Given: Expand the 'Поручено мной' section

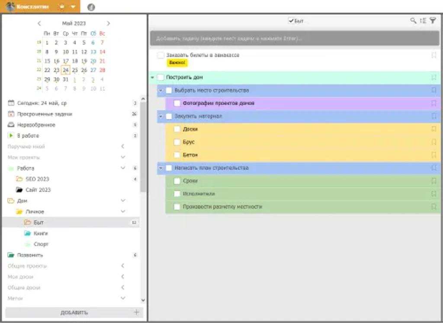Looking at the screenshot, I should pyautogui.click(x=122, y=146).
